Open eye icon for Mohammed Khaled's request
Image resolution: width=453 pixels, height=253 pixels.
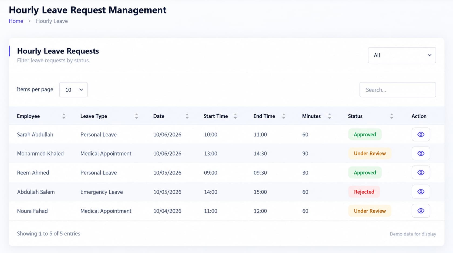pyautogui.click(x=421, y=153)
